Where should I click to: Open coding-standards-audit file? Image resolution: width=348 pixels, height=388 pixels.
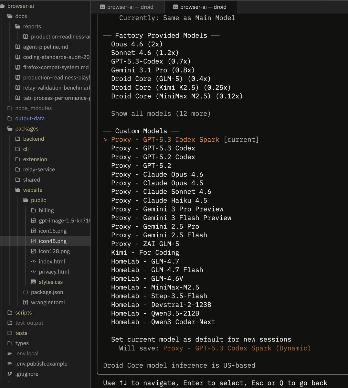[56, 57]
